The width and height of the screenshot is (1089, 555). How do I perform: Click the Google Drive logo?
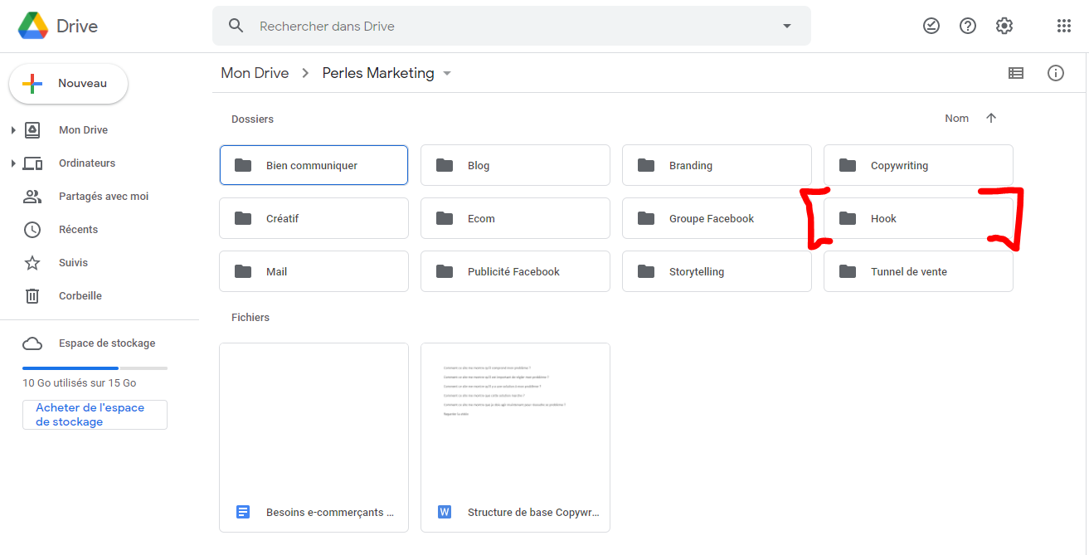tap(33, 26)
